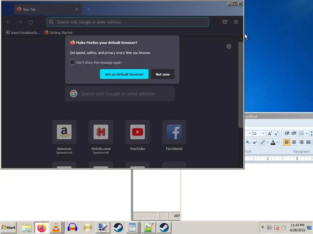
Task: Open the picture-and-brush icon on the taskbar
Action: (103, 228)
